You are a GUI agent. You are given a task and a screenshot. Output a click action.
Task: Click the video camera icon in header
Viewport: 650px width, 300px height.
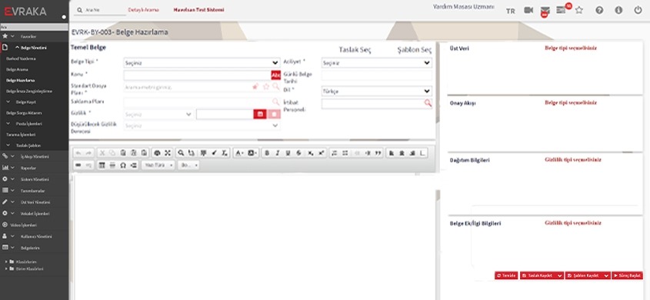point(528,10)
